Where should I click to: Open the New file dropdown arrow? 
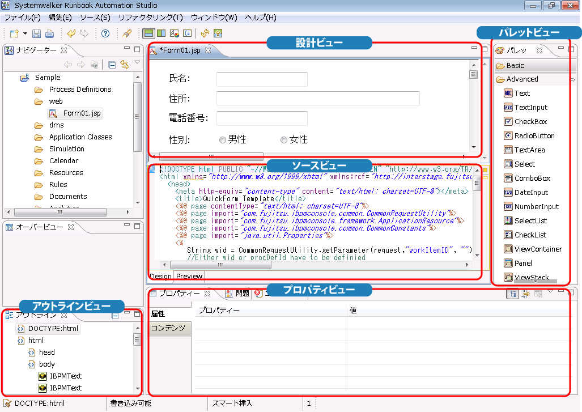(x=25, y=33)
